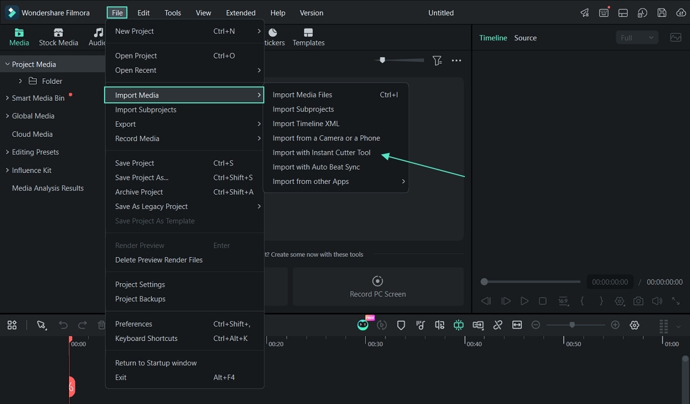Expand the Smart Media Bin arrow
Viewport: 690px width, 404px height.
coord(7,98)
